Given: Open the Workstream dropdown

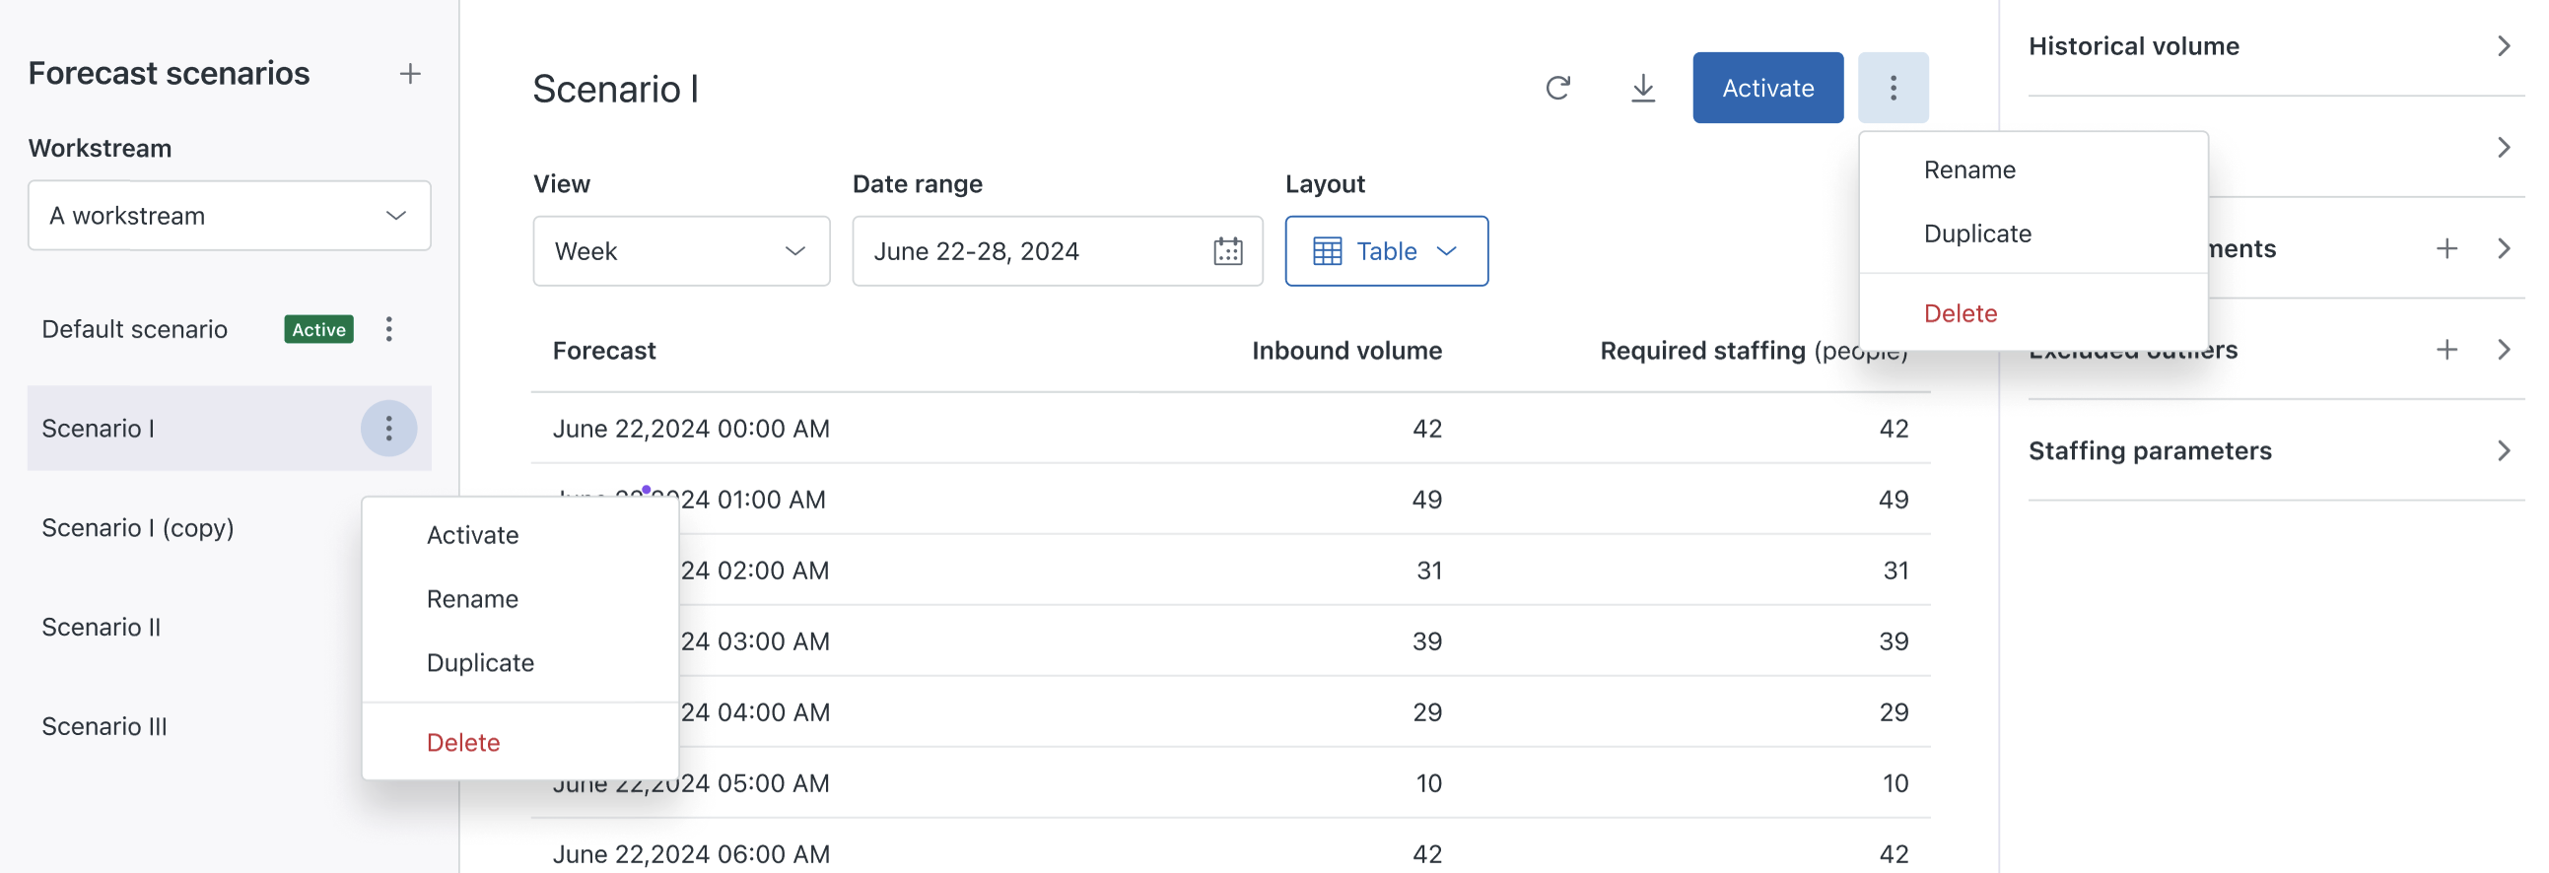Looking at the screenshot, I should [x=229, y=216].
